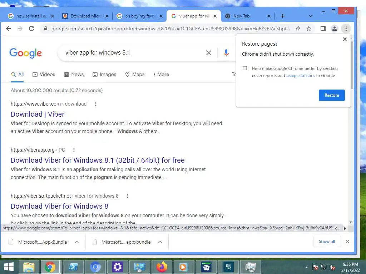Image resolution: width=366 pixels, height=274 pixels.
Task: Open the media player taskbar icon
Action: [184, 267]
